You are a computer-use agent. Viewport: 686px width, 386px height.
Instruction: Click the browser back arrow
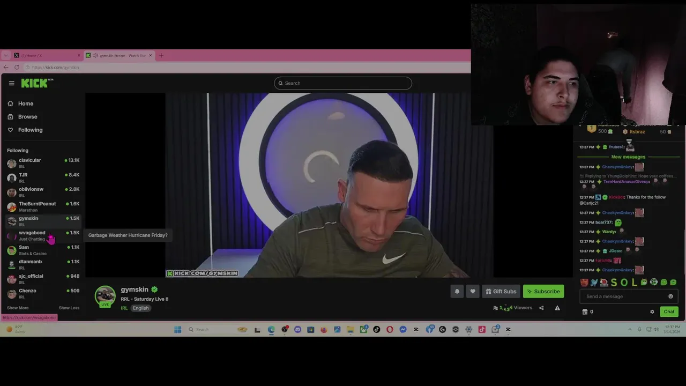tap(6, 67)
